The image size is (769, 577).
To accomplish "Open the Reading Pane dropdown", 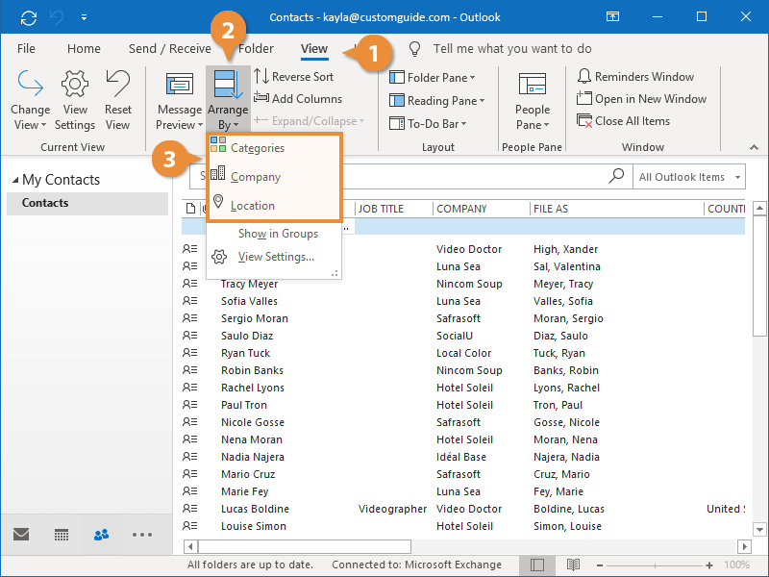I will click(x=437, y=101).
